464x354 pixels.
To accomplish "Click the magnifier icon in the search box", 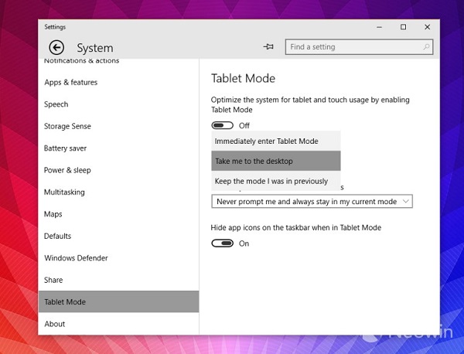I will coord(426,46).
